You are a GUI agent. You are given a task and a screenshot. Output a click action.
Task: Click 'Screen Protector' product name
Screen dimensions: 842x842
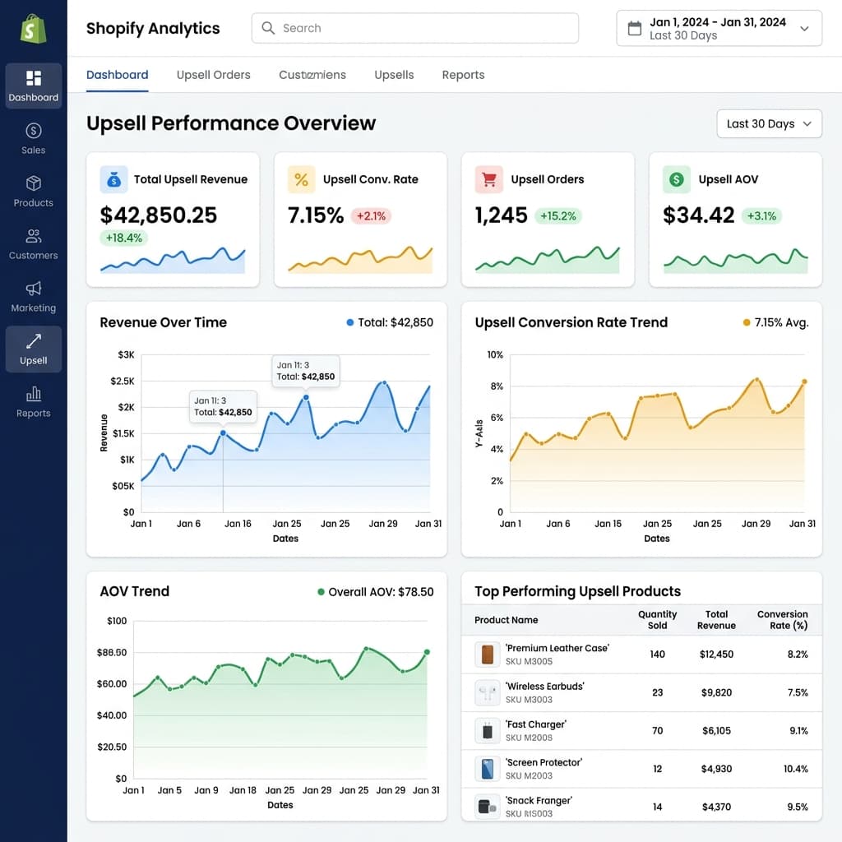point(544,762)
